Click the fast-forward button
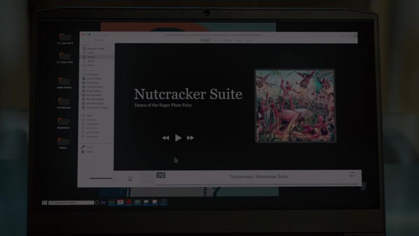Image resolution: width=419 pixels, height=236 pixels. tap(190, 138)
